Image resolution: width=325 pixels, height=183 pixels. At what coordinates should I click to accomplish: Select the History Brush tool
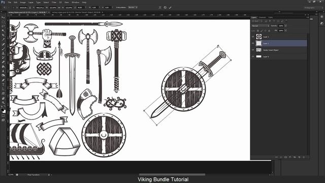(x=3, y=57)
